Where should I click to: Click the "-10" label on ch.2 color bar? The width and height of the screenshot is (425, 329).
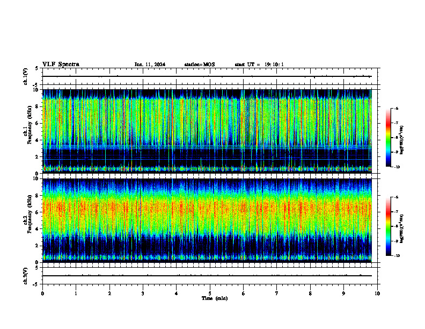tap(397, 256)
